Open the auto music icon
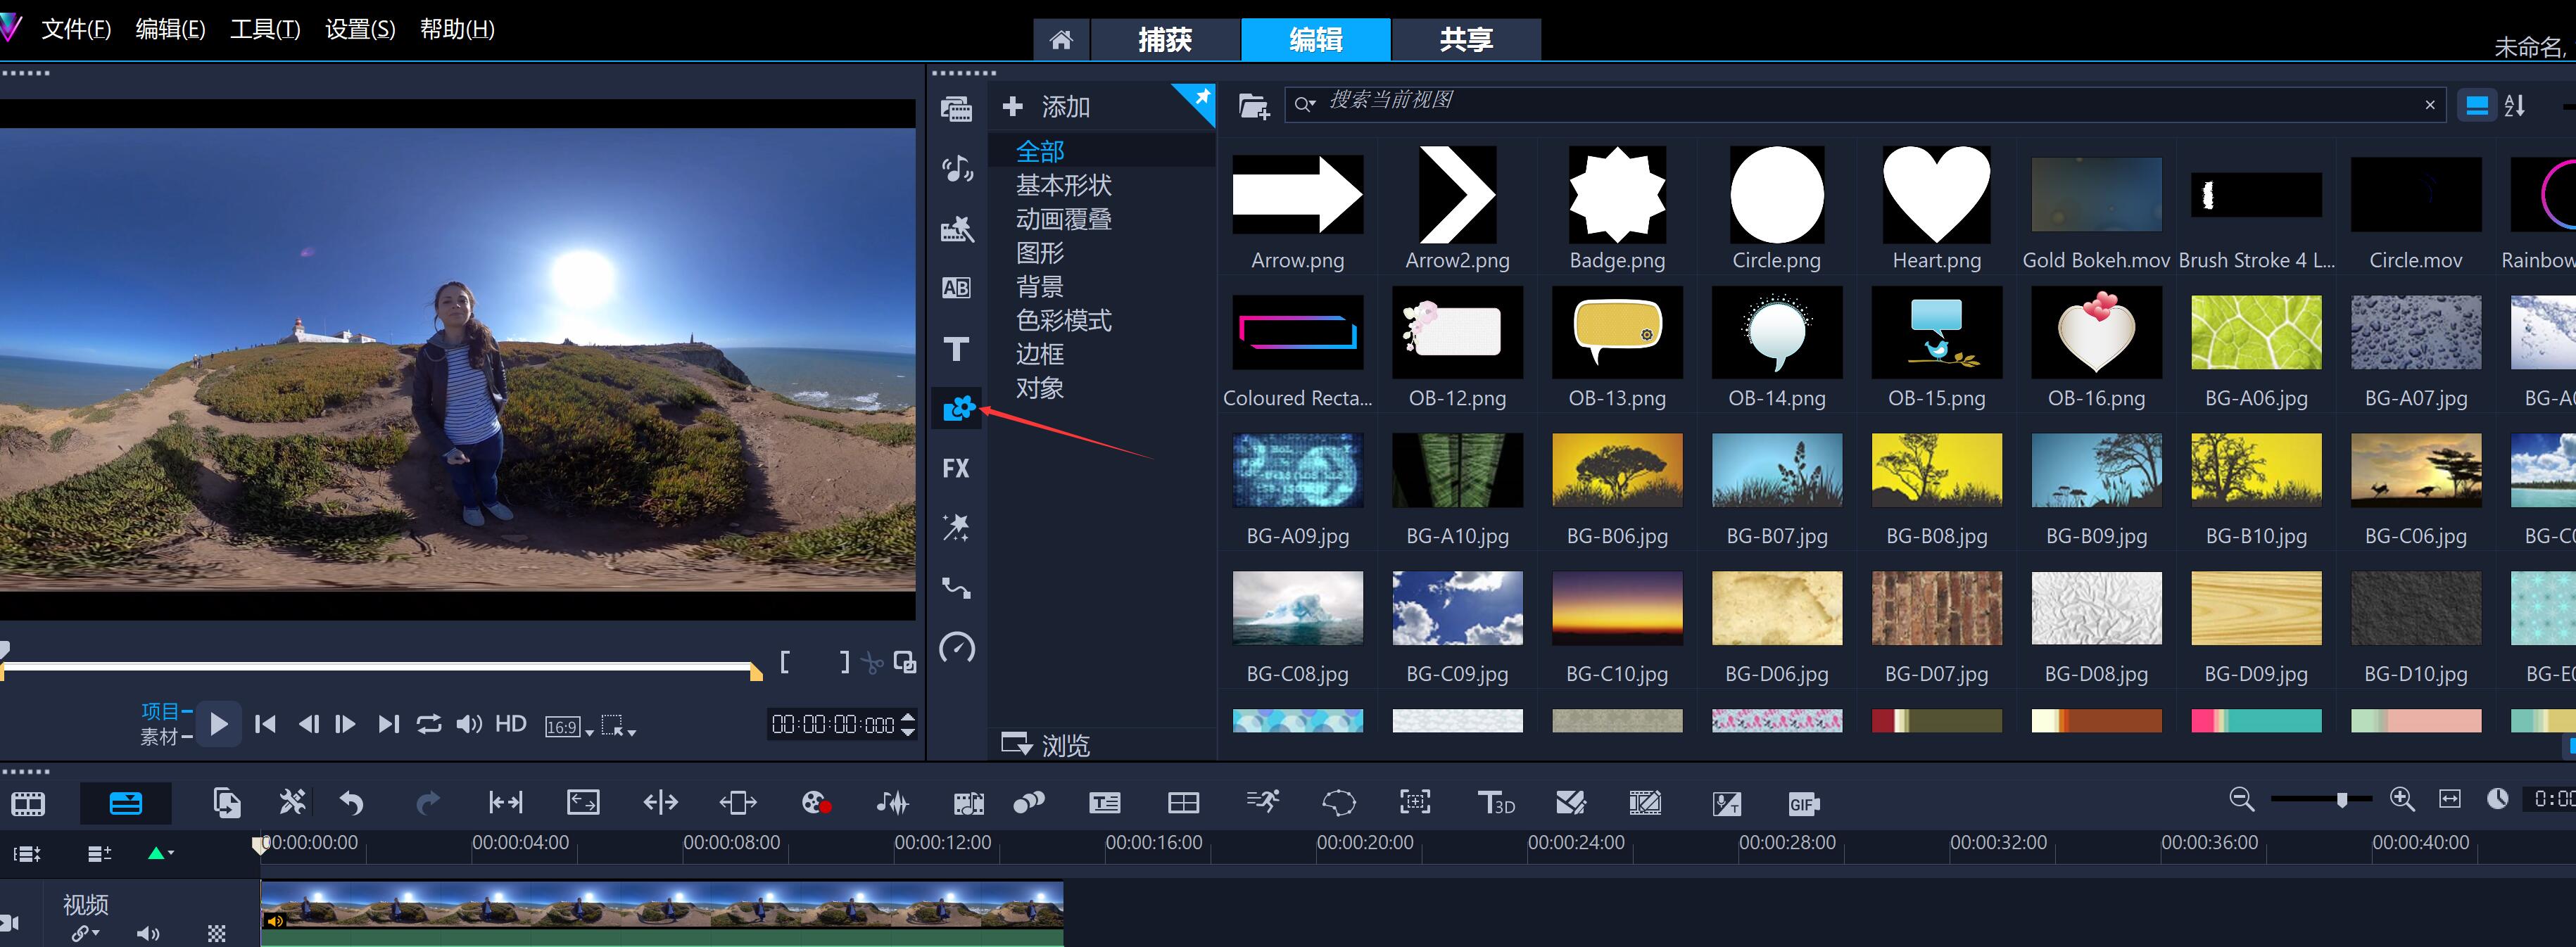The height and width of the screenshot is (947, 2576). coord(969,802)
